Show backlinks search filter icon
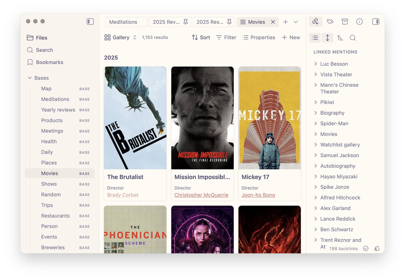The width and height of the screenshot is (405, 280). 353,38
